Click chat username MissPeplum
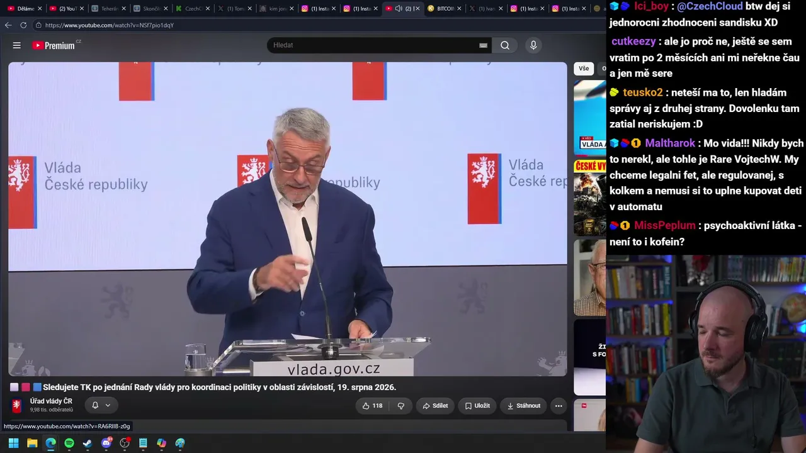The image size is (806, 453). pyautogui.click(x=665, y=225)
